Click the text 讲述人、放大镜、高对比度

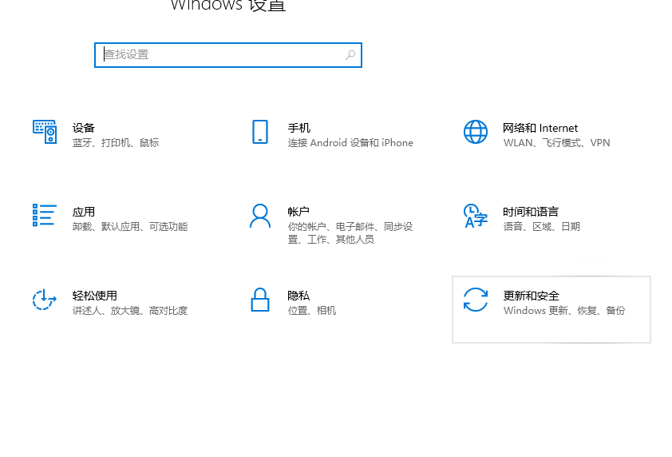130,311
